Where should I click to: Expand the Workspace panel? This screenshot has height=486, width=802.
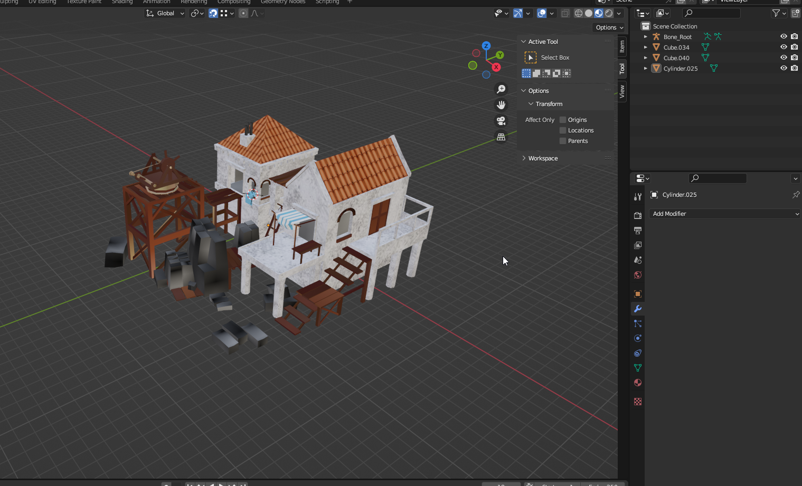(543, 158)
